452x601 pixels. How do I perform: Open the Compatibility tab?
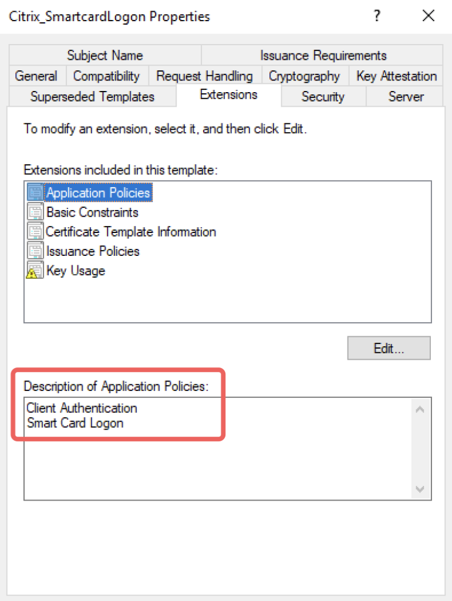click(x=107, y=76)
